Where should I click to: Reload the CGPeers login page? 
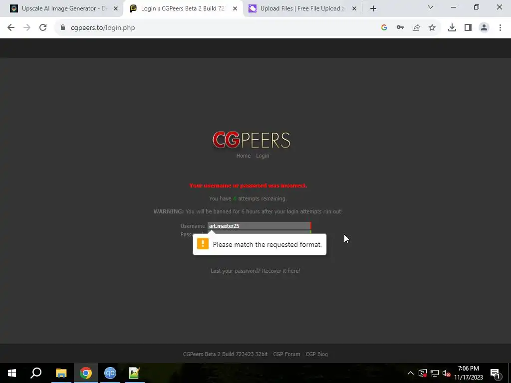tap(43, 28)
